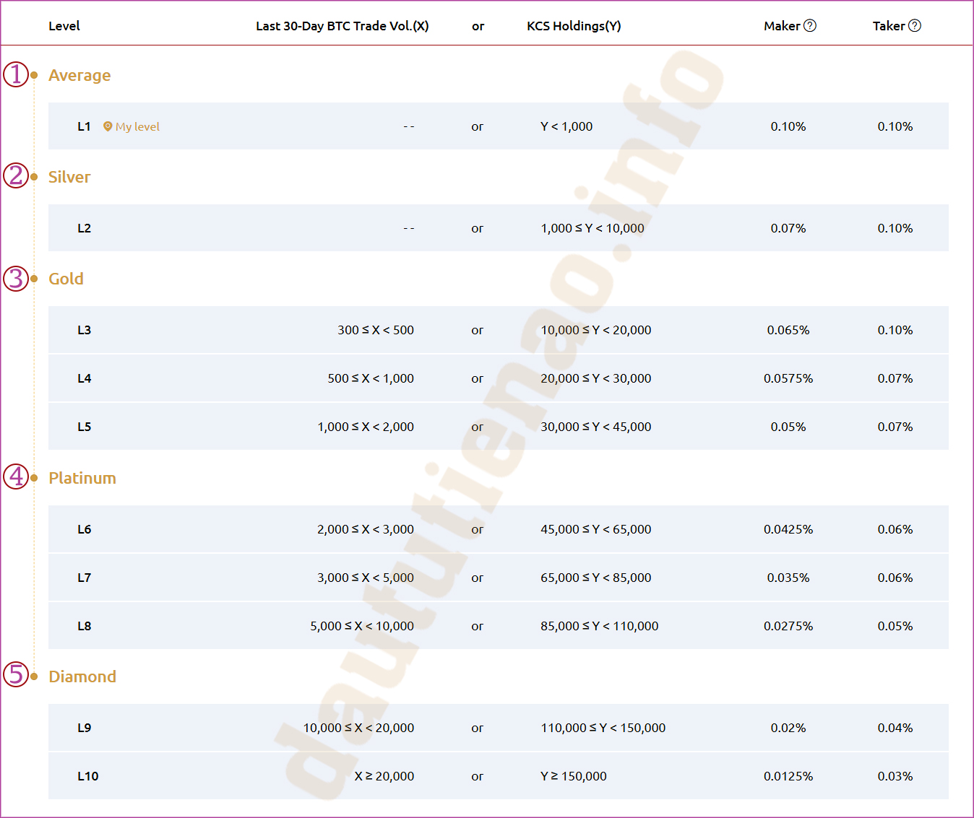Click the 110,000 ≤ Y < 150,000 cell

click(x=603, y=728)
